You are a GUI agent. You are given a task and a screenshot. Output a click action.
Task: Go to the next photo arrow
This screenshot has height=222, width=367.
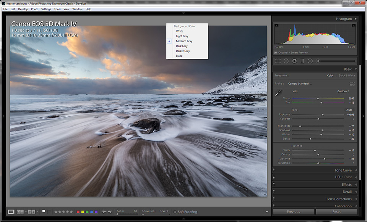coord(110,212)
